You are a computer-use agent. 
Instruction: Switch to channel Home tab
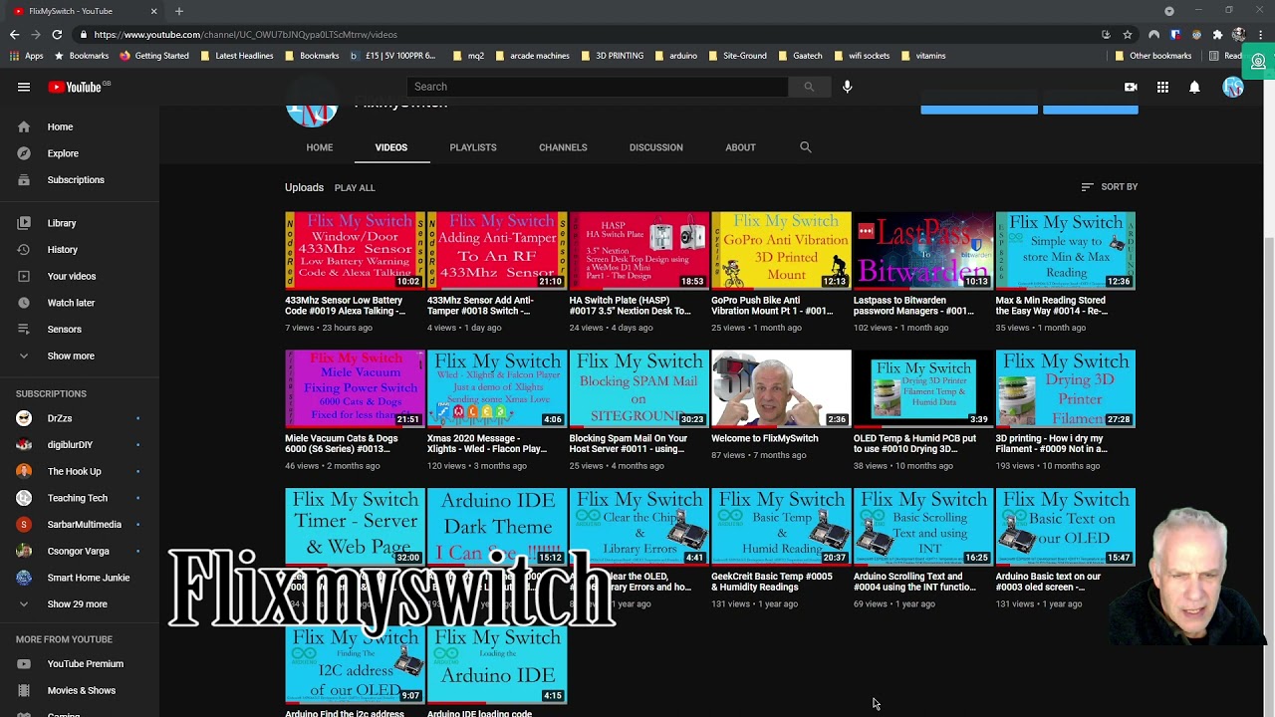320,147
